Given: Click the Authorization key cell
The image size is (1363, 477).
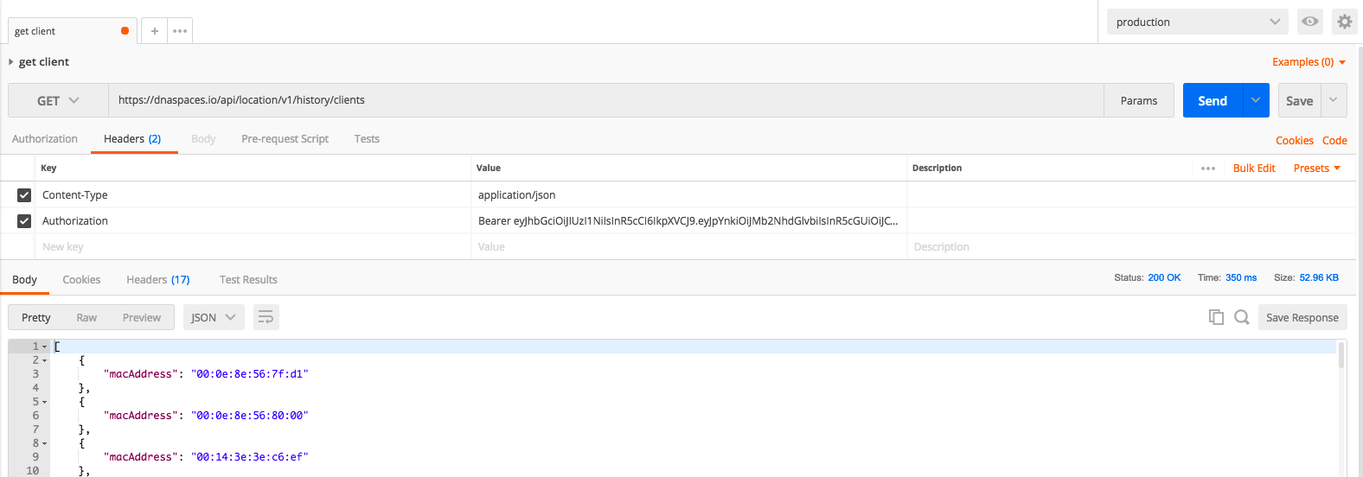Looking at the screenshot, I should (x=254, y=221).
